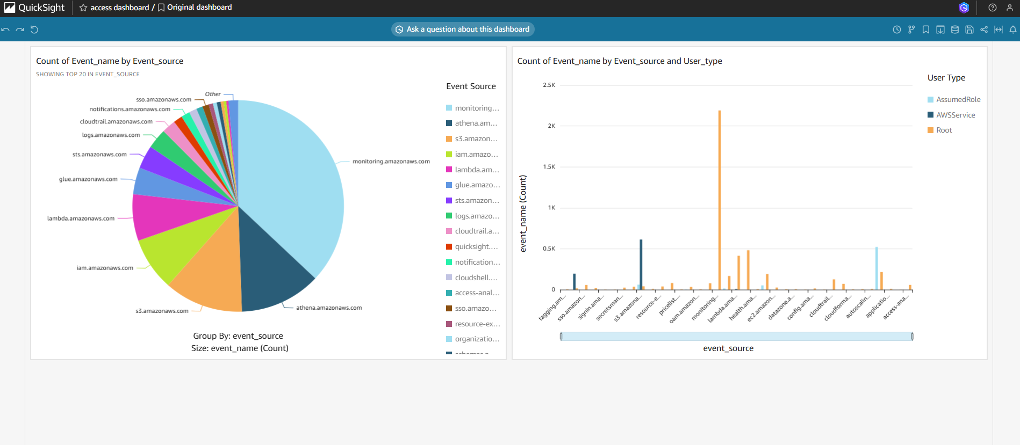Select iam.amazo… legend entry
Viewport: 1020px width, 445px height.
(x=472, y=154)
